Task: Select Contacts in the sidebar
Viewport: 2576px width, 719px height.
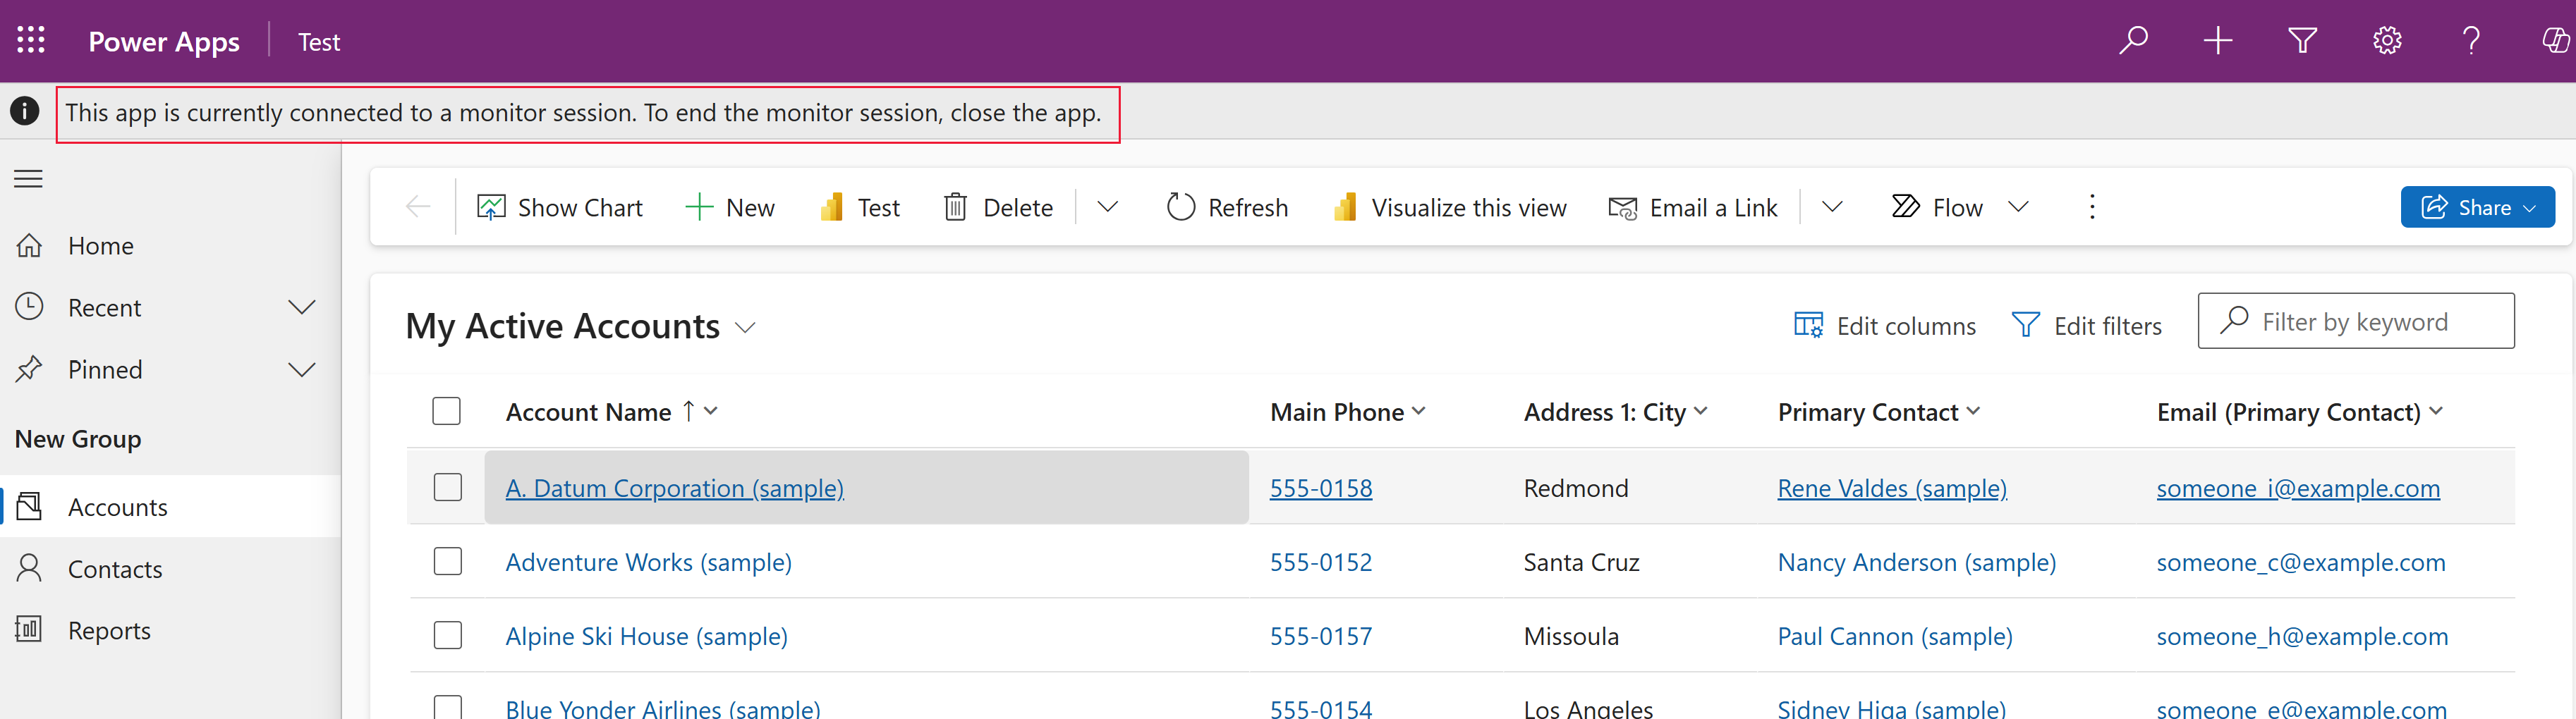Action: (x=170, y=569)
